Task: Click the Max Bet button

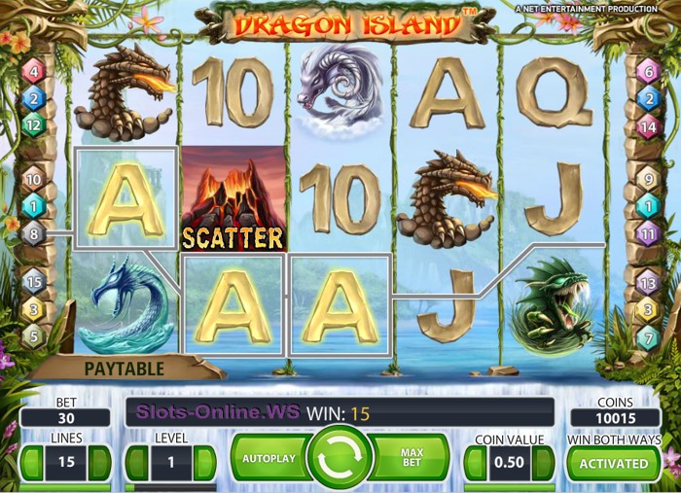Action: click(411, 458)
